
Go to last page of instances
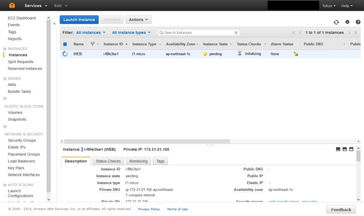pos(355,33)
